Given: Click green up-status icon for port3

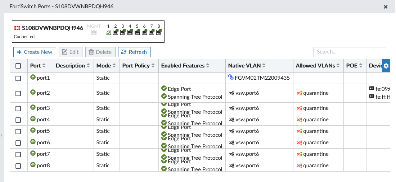Looking at the screenshot, I should pyautogui.click(x=33, y=108).
